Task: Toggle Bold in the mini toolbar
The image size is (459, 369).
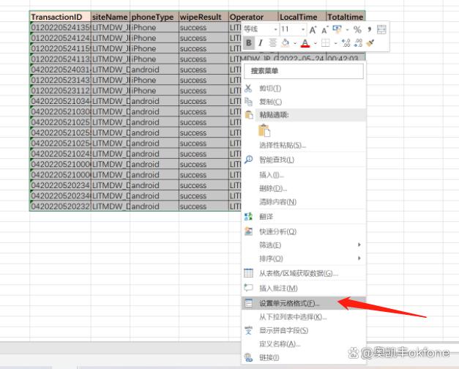Action: point(248,43)
